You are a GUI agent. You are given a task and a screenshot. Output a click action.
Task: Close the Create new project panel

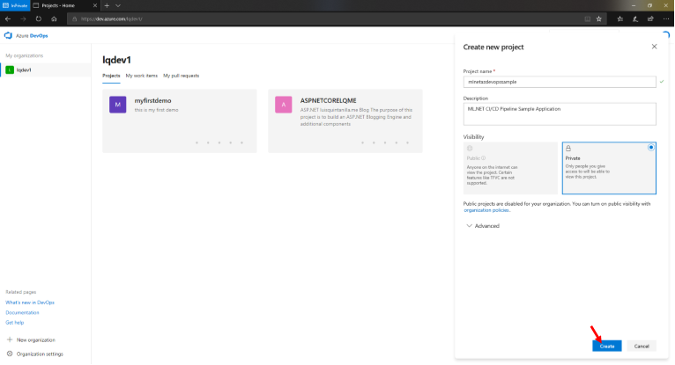(x=654, y=46)
